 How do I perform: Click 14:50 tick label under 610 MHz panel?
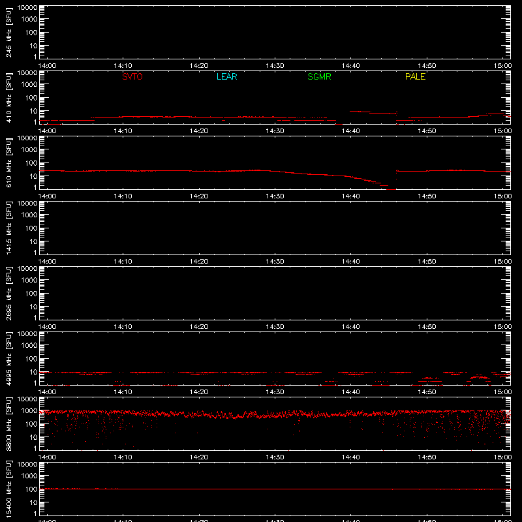tap(427, 196)
